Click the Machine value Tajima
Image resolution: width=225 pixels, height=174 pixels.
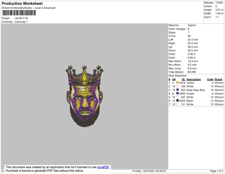coord(192,25)
